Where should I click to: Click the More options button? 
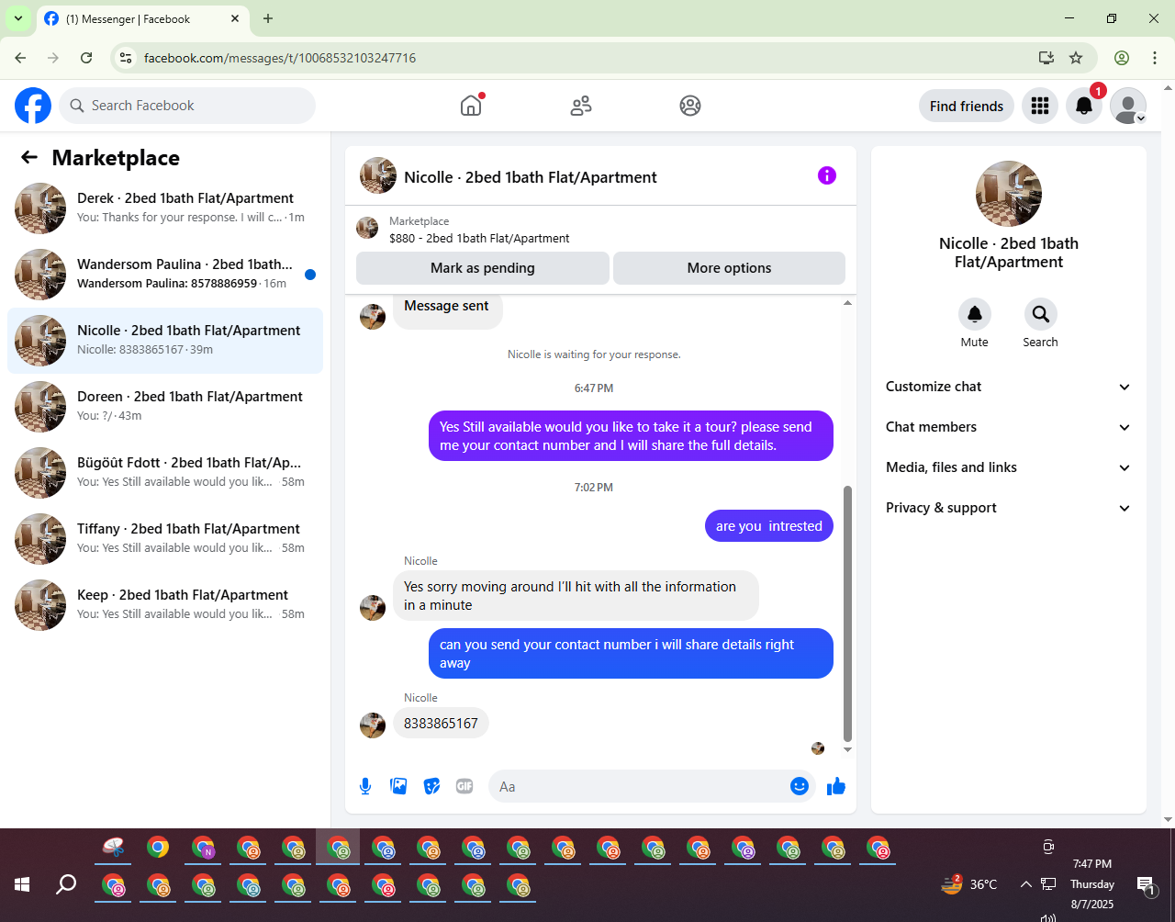tap(729, 268)
